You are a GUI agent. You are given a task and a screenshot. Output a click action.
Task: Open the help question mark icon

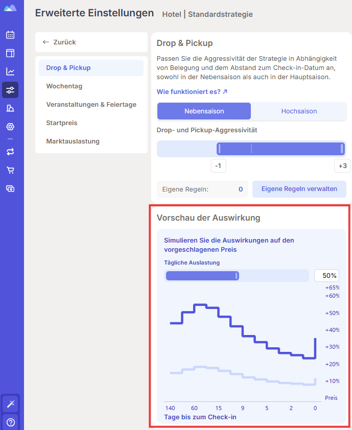[x=10, y=422]
